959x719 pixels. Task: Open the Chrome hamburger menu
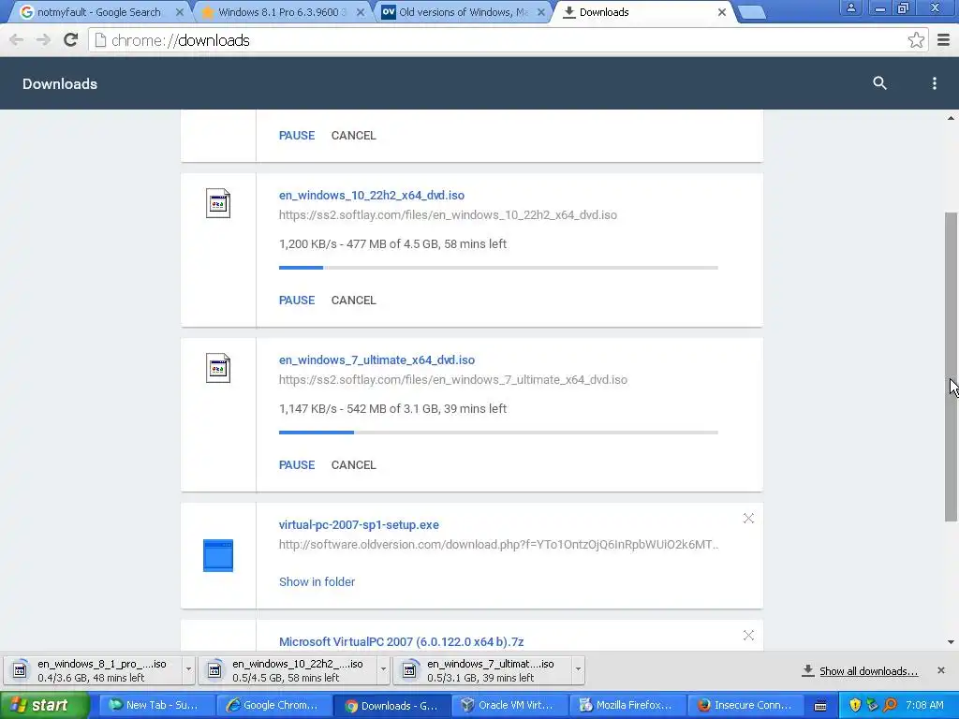[944, 40]
